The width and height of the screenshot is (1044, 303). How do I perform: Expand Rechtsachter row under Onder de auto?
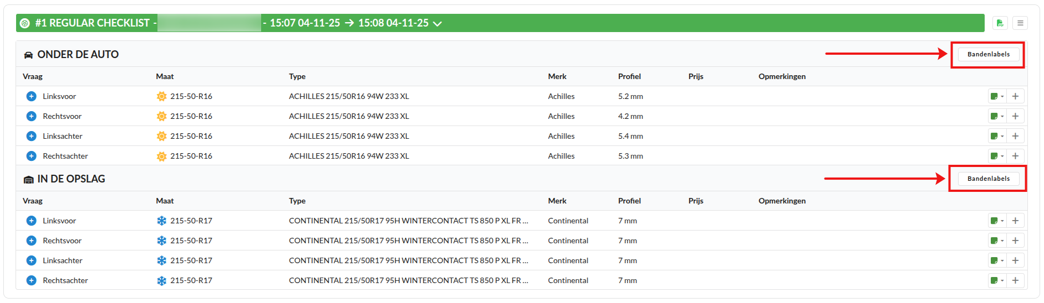[x=32, y=156]
